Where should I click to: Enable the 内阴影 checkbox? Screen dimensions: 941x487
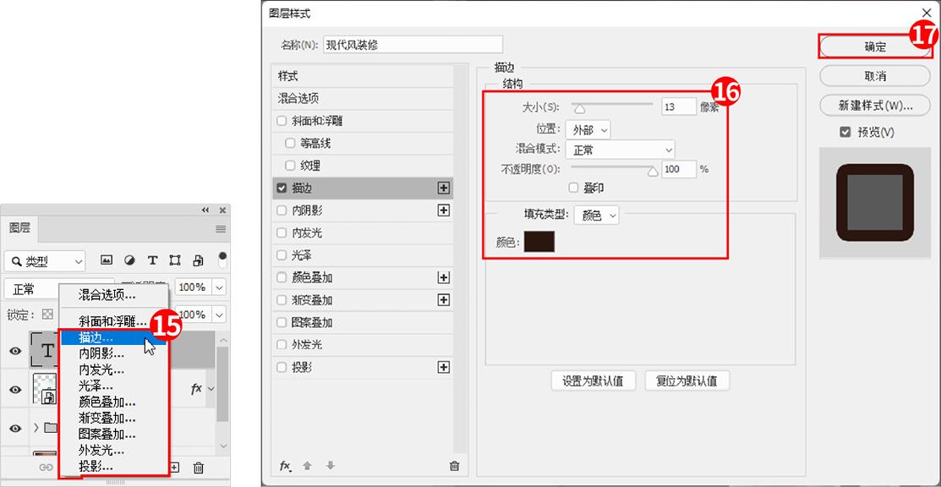click(x=282, y=211)
